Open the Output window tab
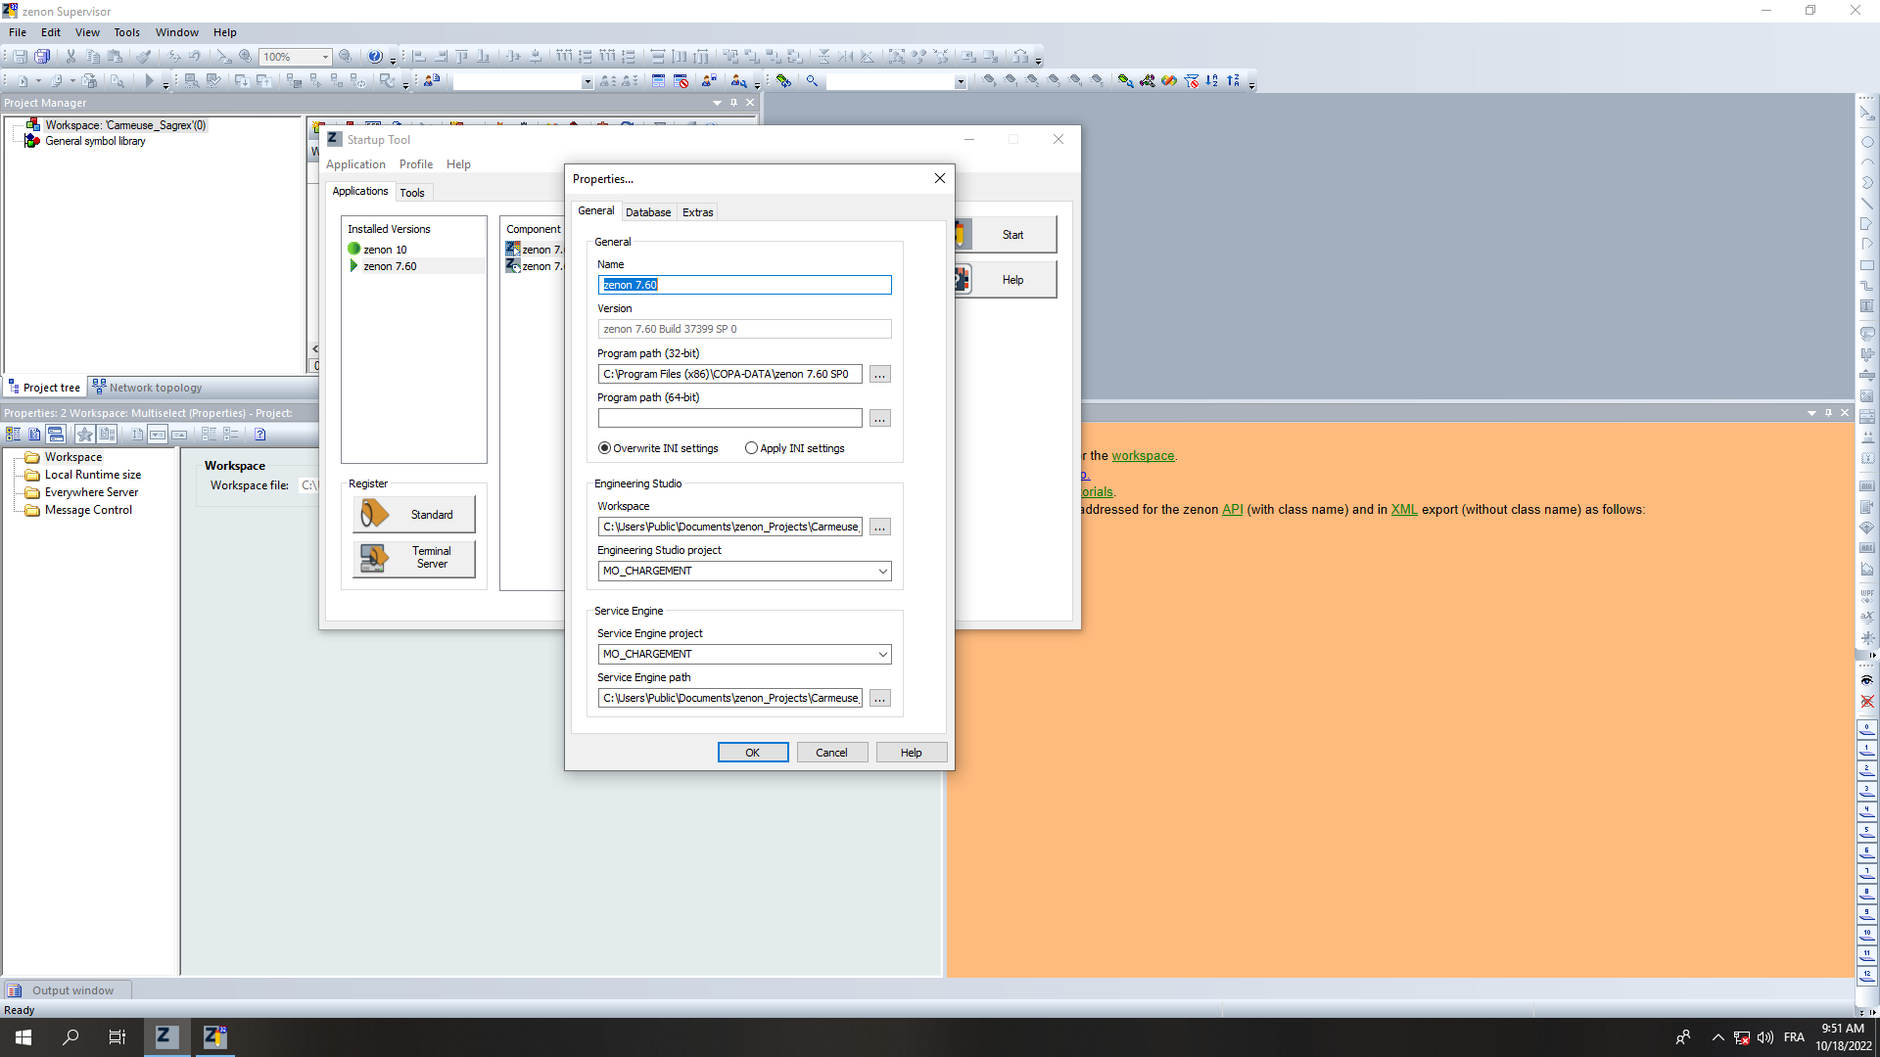The image size is (1880, 1057). (67, 990)
